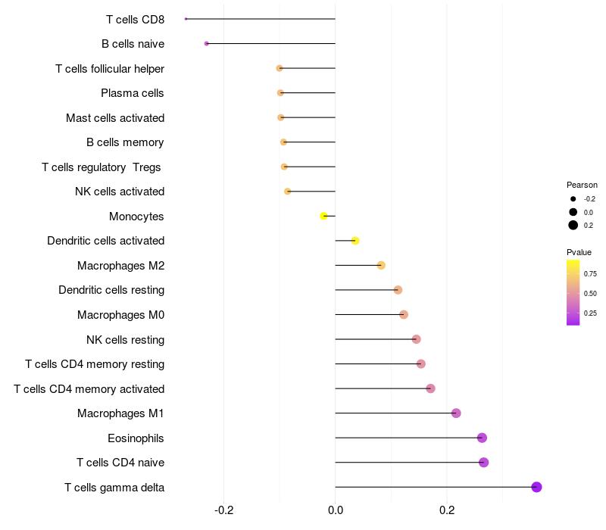Click the Plasma cells orange dot
The height and width of the screenshot is (530, 606).
point(280,92)
